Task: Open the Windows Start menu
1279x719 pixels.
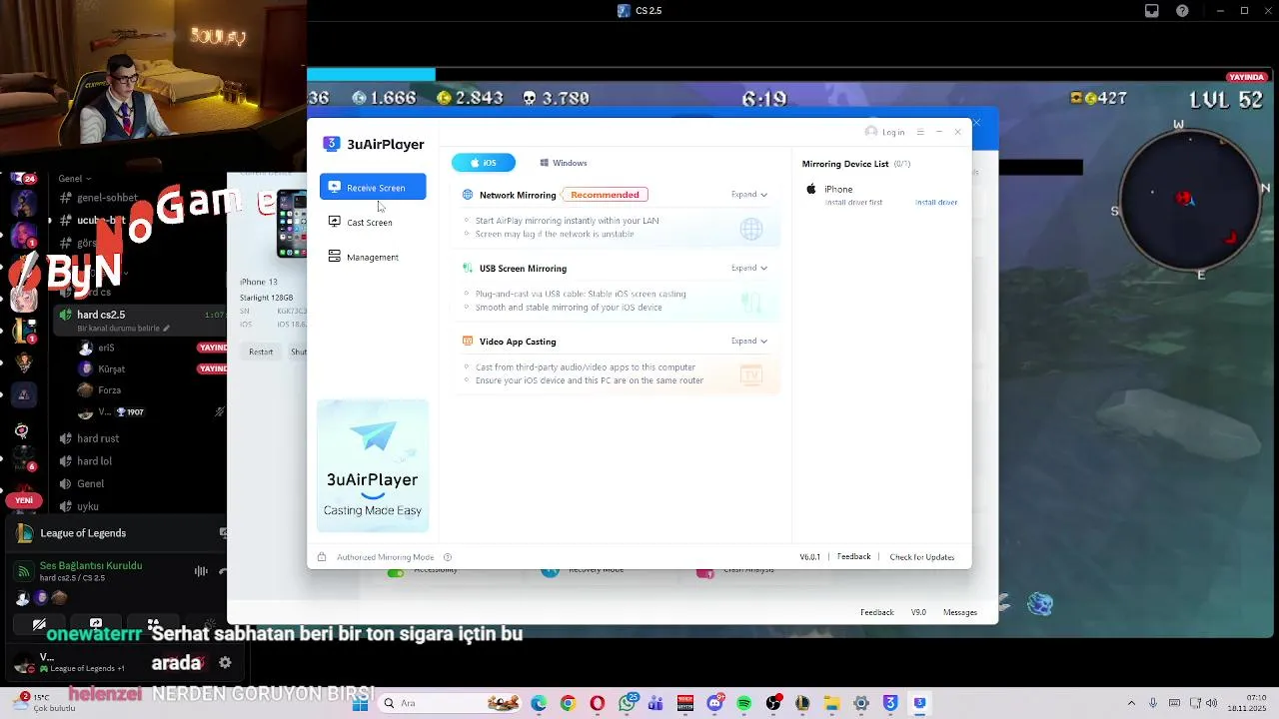Action: click(x=361, y=703)
